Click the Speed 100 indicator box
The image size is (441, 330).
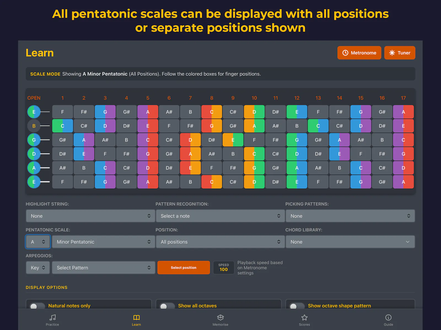[x=224, y=268]
